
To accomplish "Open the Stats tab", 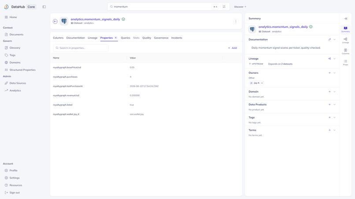I will (136, 38).
